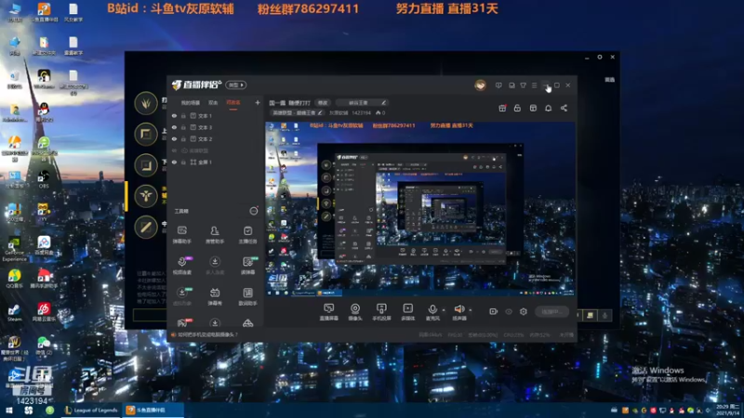Open the 弹幕助手 tool in the toolbox
Screen dimensions: 744x418
coord(181,235)
